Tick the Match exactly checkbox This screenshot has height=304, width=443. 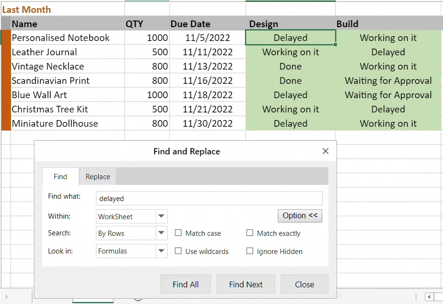(250, 233)
